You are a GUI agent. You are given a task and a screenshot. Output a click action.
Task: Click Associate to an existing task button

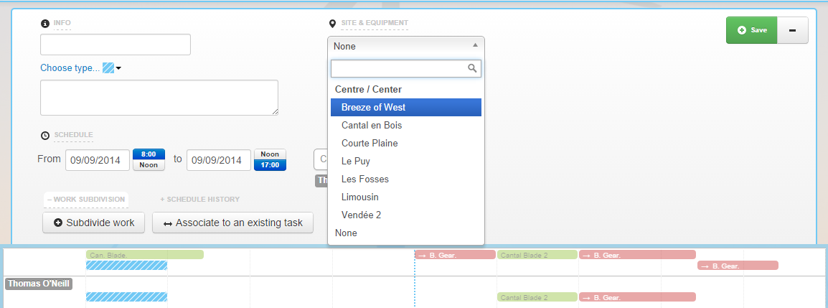(x=232, y=223)
